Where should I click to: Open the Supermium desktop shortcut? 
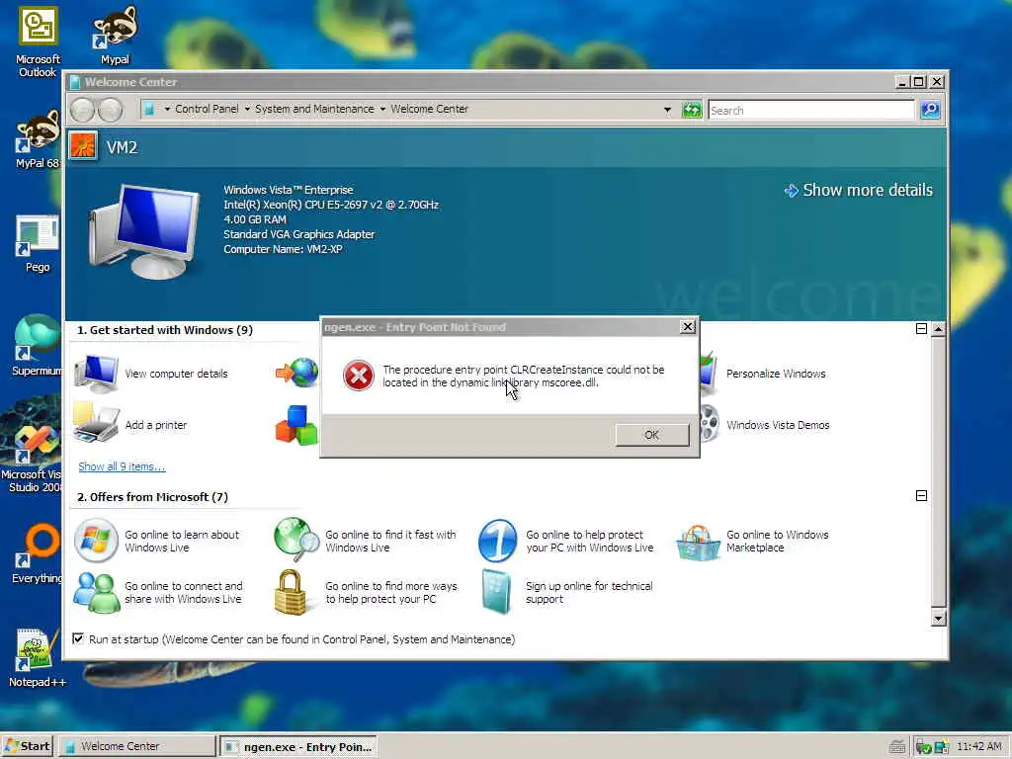(x=38, y=346)
